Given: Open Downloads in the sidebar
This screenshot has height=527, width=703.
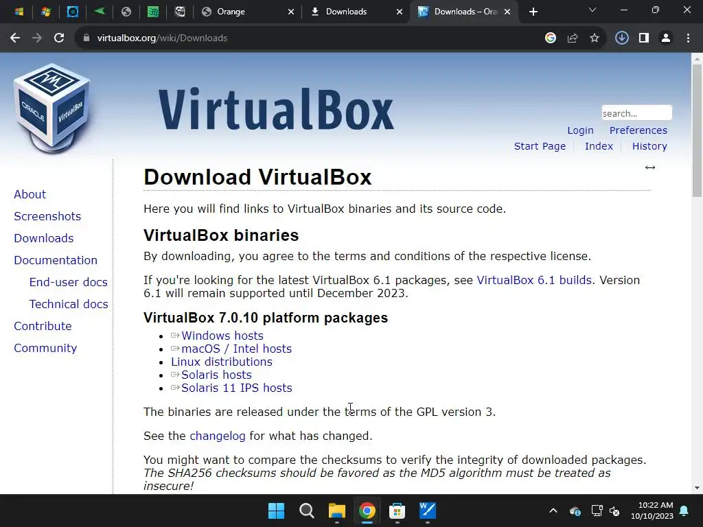Looking at the screenshot, I should 44,238.
